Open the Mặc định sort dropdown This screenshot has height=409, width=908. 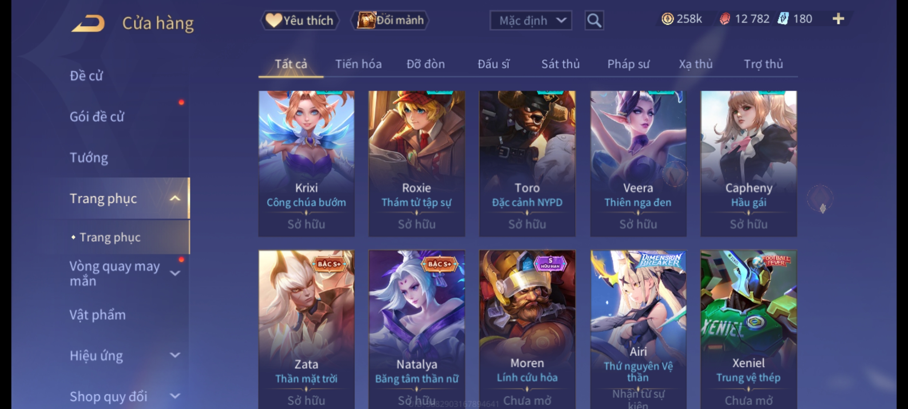(531, 20)
